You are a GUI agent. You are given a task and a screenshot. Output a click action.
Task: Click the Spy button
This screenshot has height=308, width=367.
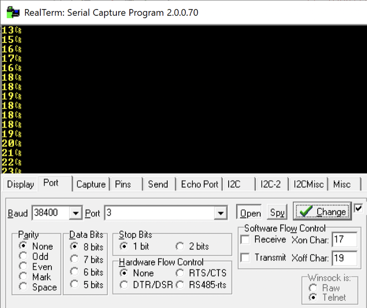[x=277, y=213]
